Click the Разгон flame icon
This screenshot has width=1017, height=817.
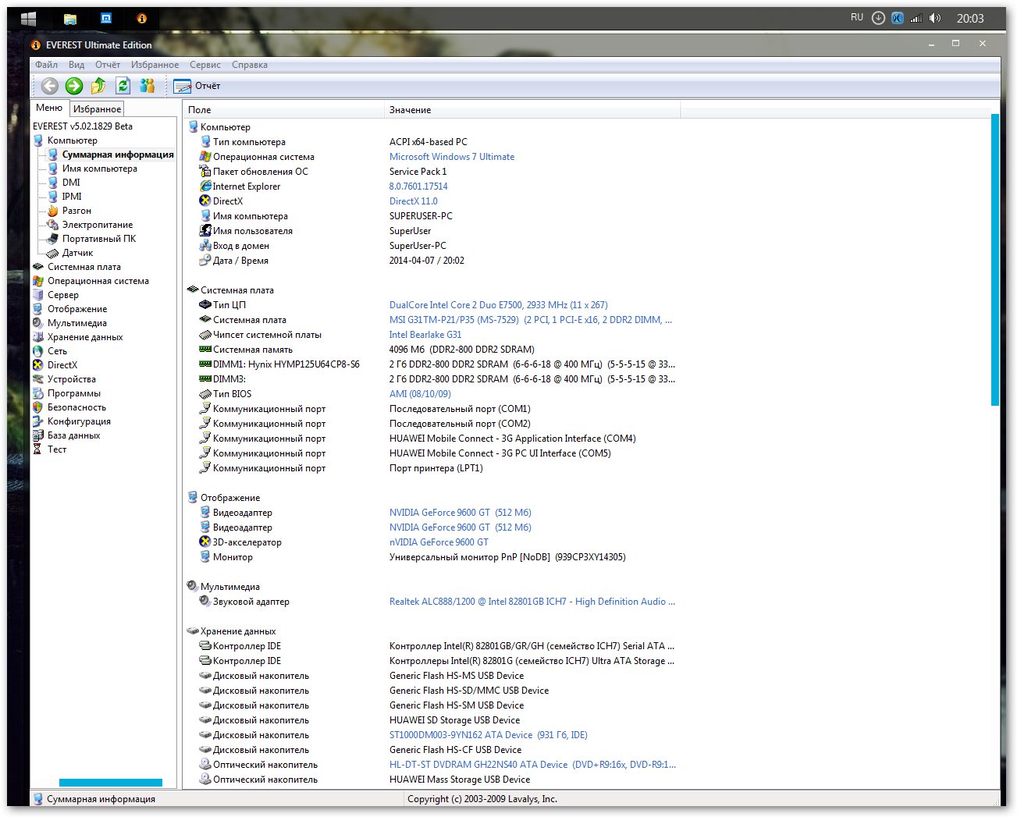(52, 211)
